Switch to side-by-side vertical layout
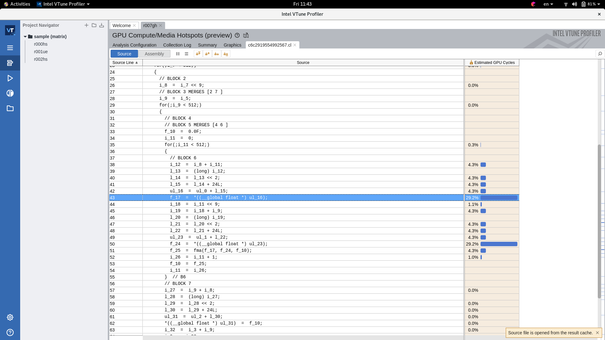 (178, 54)
